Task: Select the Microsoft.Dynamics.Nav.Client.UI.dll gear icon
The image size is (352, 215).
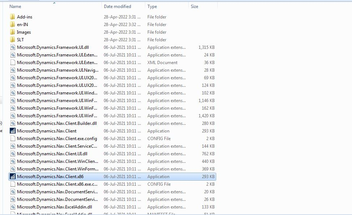Action: 13,154
